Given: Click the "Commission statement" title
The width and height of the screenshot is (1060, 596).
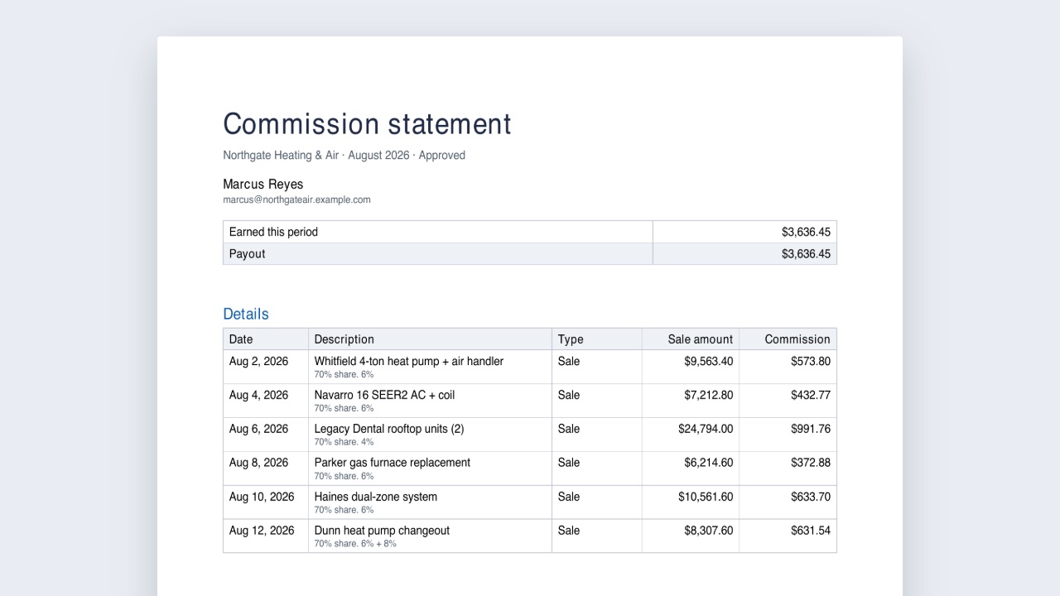Looking at the screenshot, I should [x=367, y=124].
